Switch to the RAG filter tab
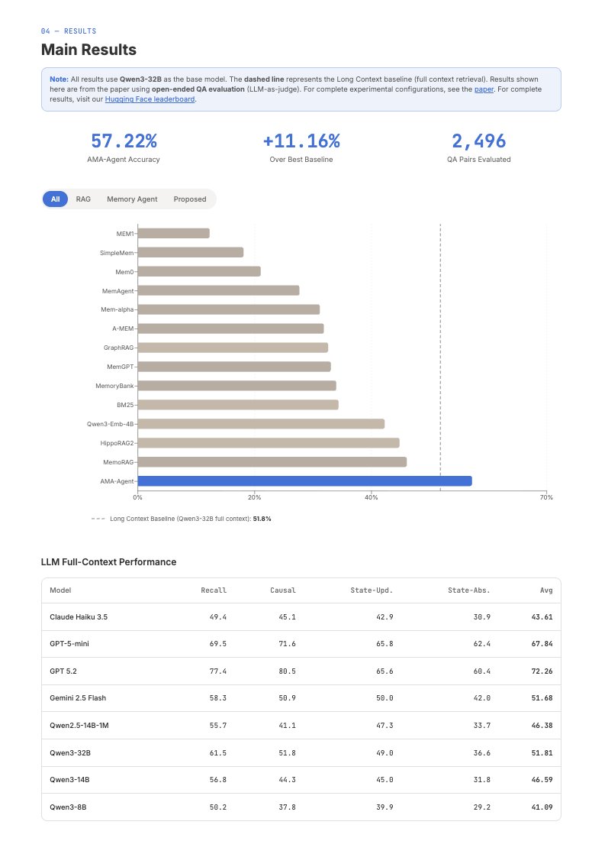The width and height of the screenshot is (592, 854). pyautogui.click(x=83, y=199)
